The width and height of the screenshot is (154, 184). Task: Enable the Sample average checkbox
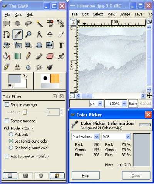[x=7, y=104]
